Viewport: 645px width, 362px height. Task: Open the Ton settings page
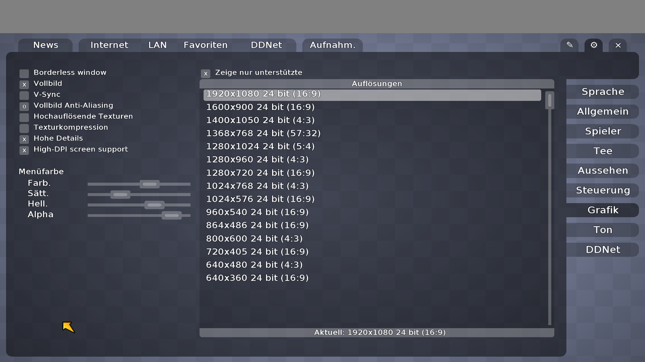click(x=603, y=230)
